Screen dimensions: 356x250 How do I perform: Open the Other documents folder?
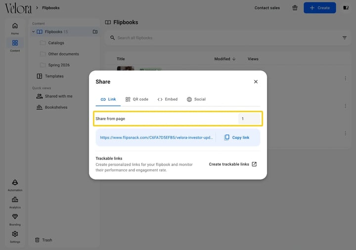coord(64,54)
